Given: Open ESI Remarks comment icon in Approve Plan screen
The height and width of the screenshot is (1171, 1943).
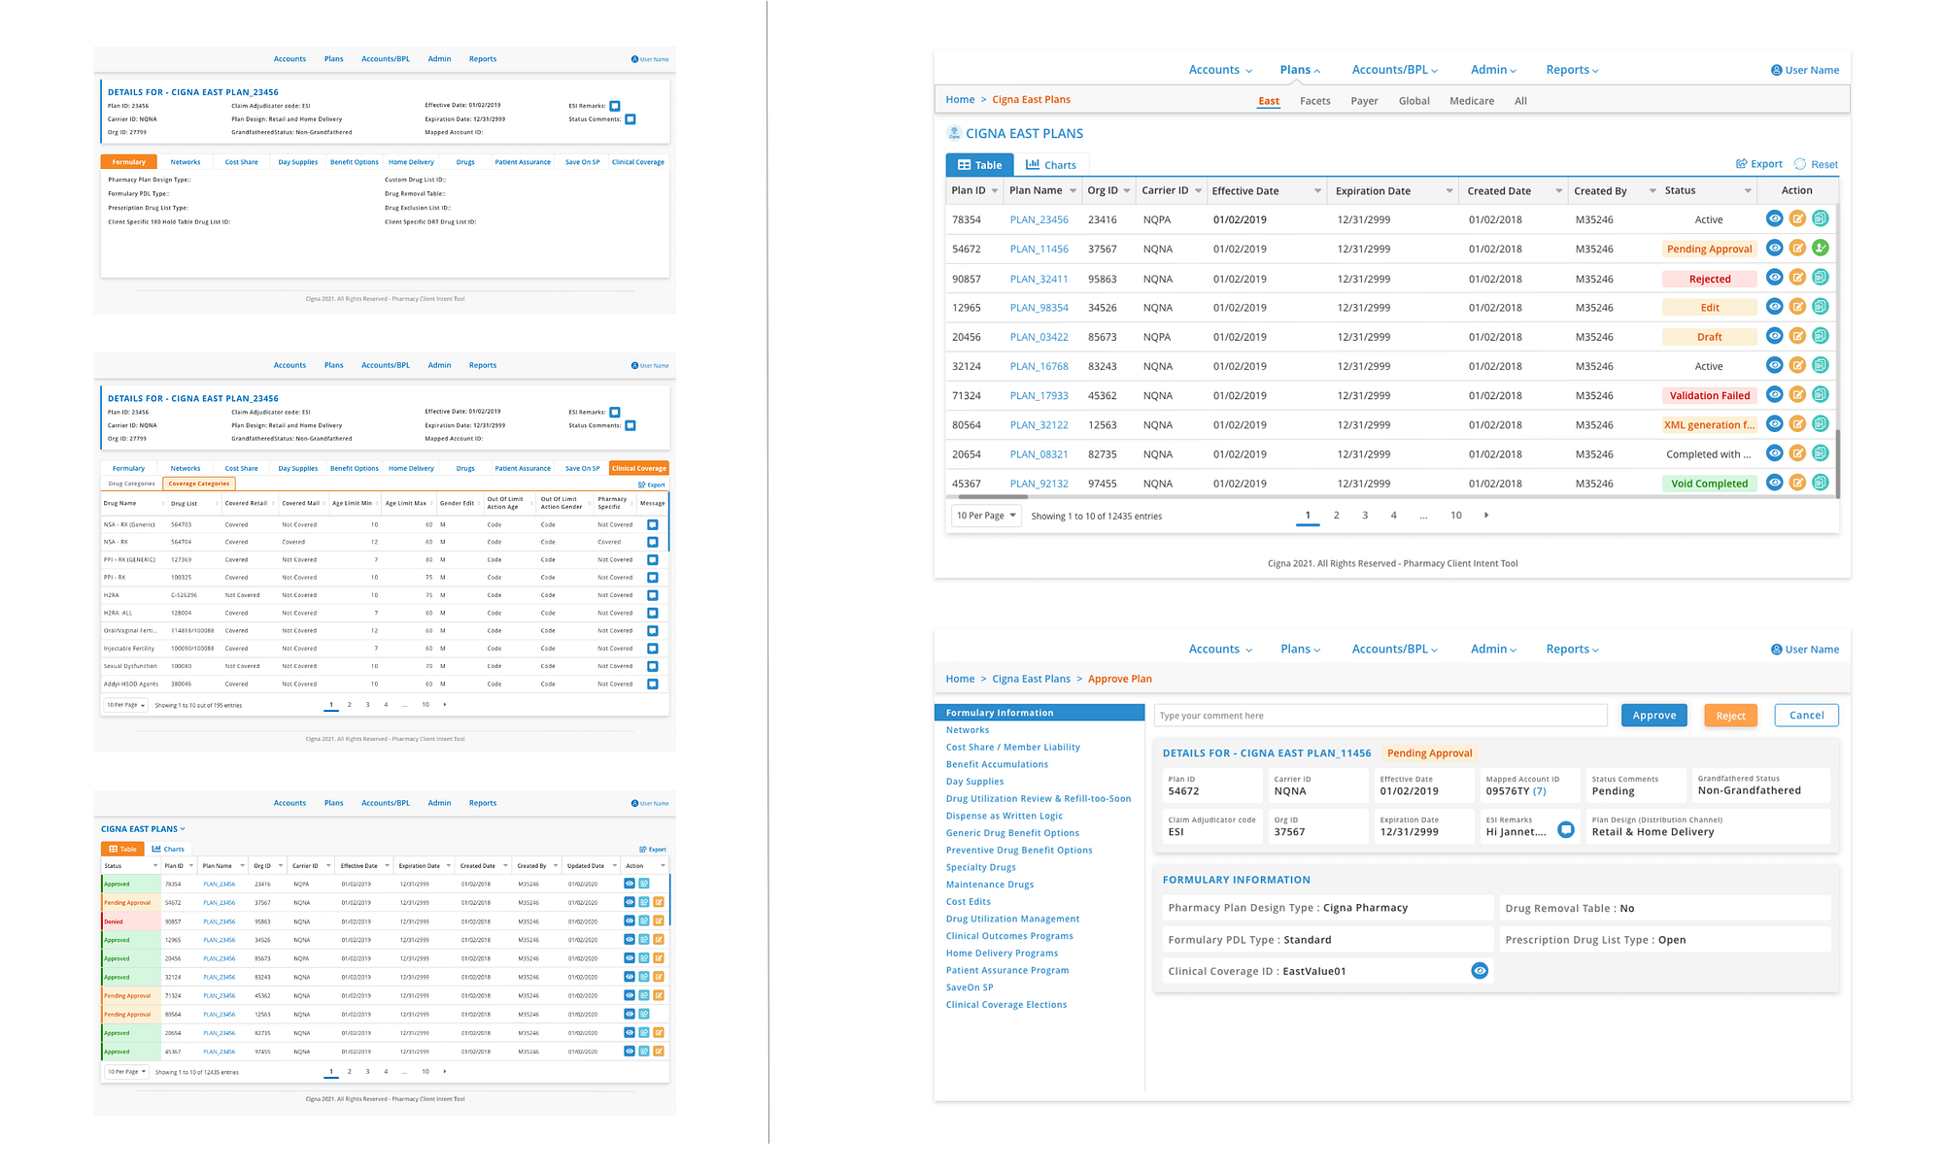Looking at the screenshot, I should tap(1566, 829).
